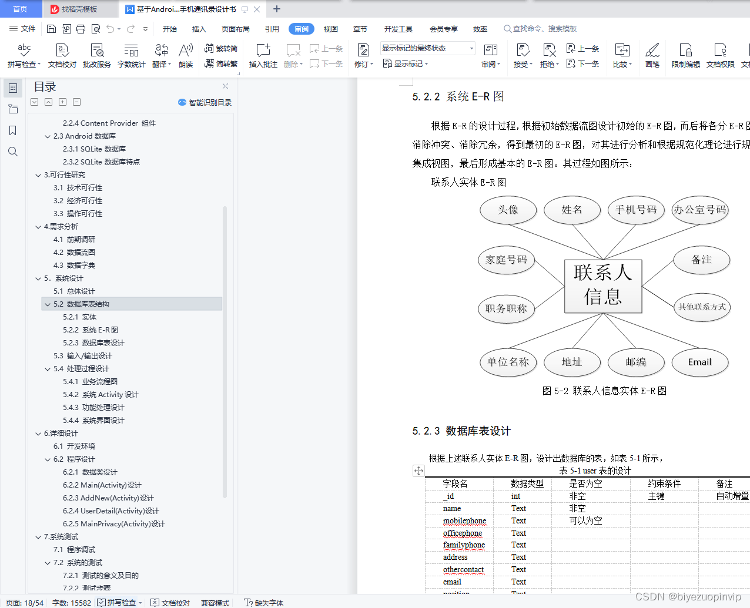Jump to 4.2 数据流图 in outline

(74, 253)
